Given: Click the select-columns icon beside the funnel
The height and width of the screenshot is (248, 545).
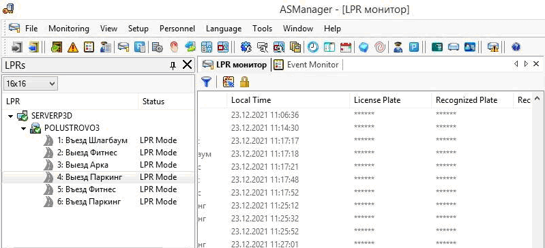Looking at the screenshot, I should [x=229, y=82].
